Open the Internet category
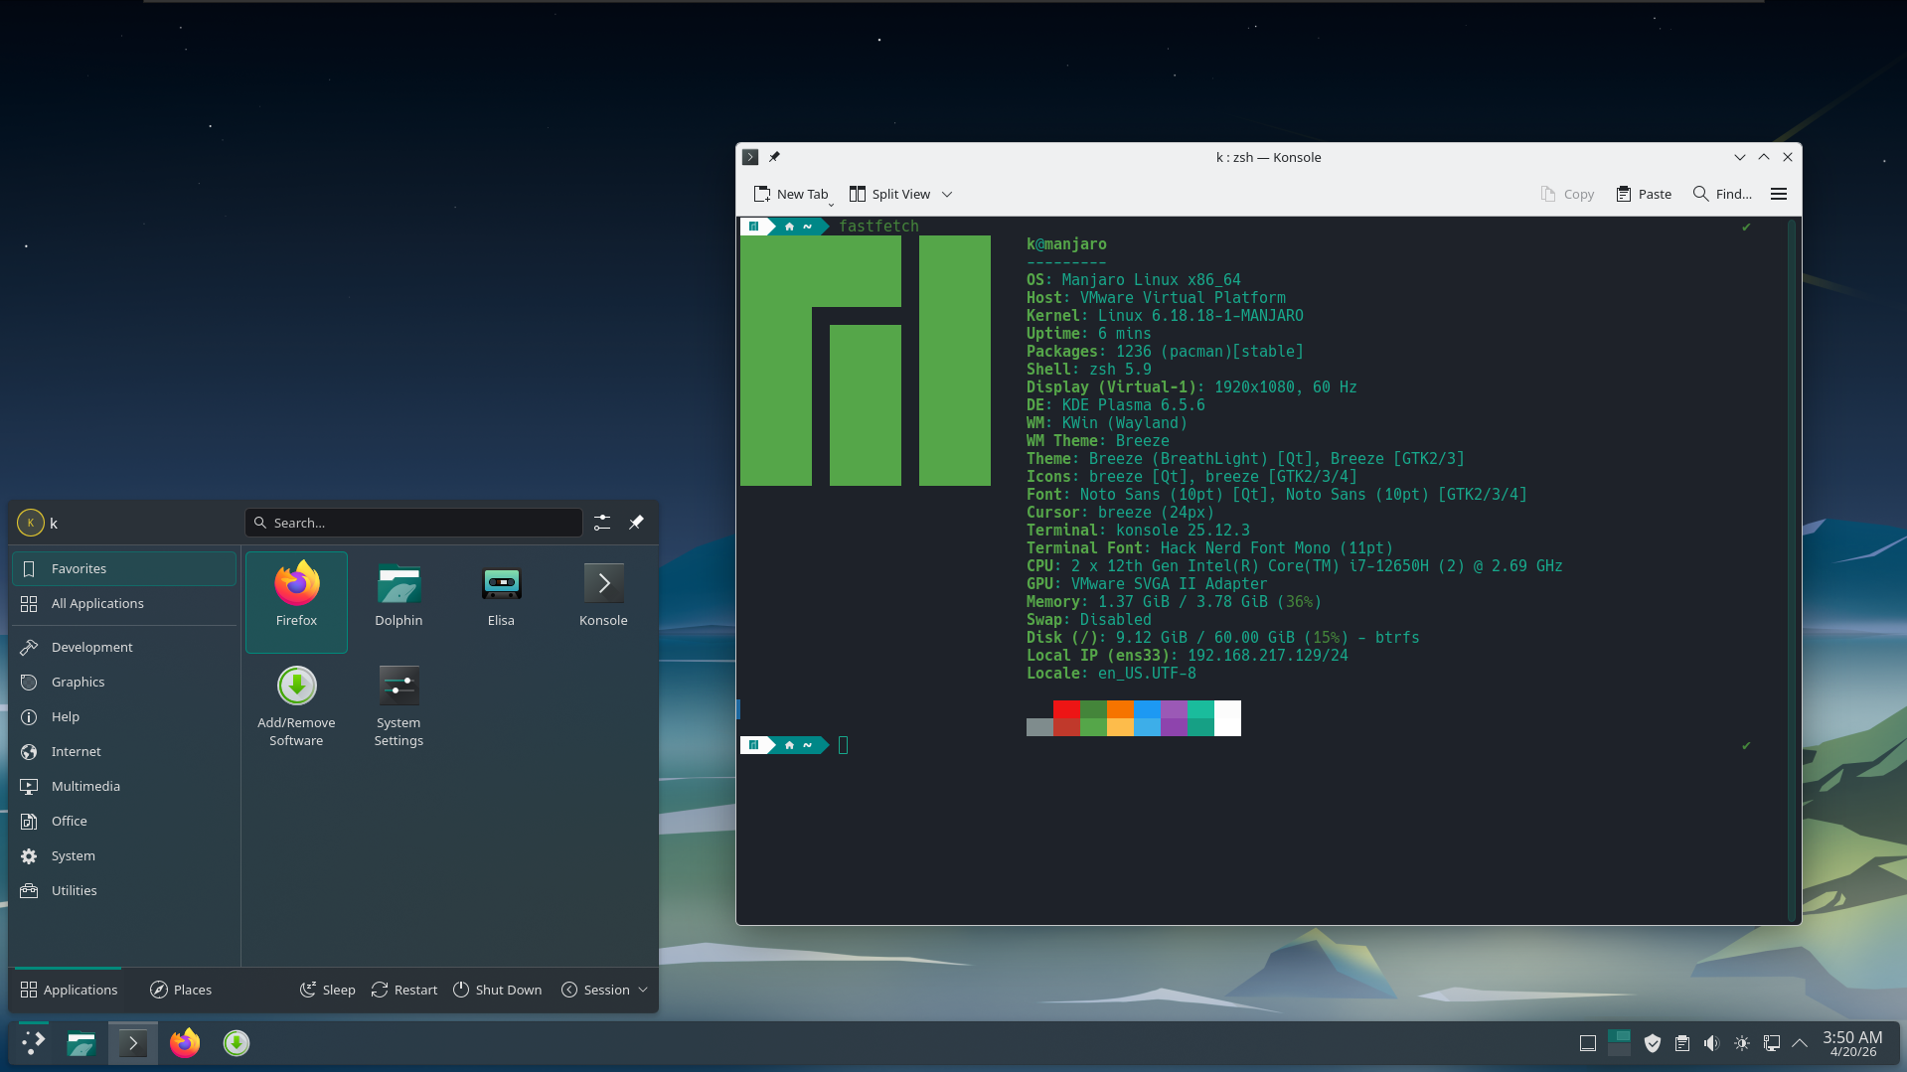1907x1072 pixels. click(x=124, y=751)
